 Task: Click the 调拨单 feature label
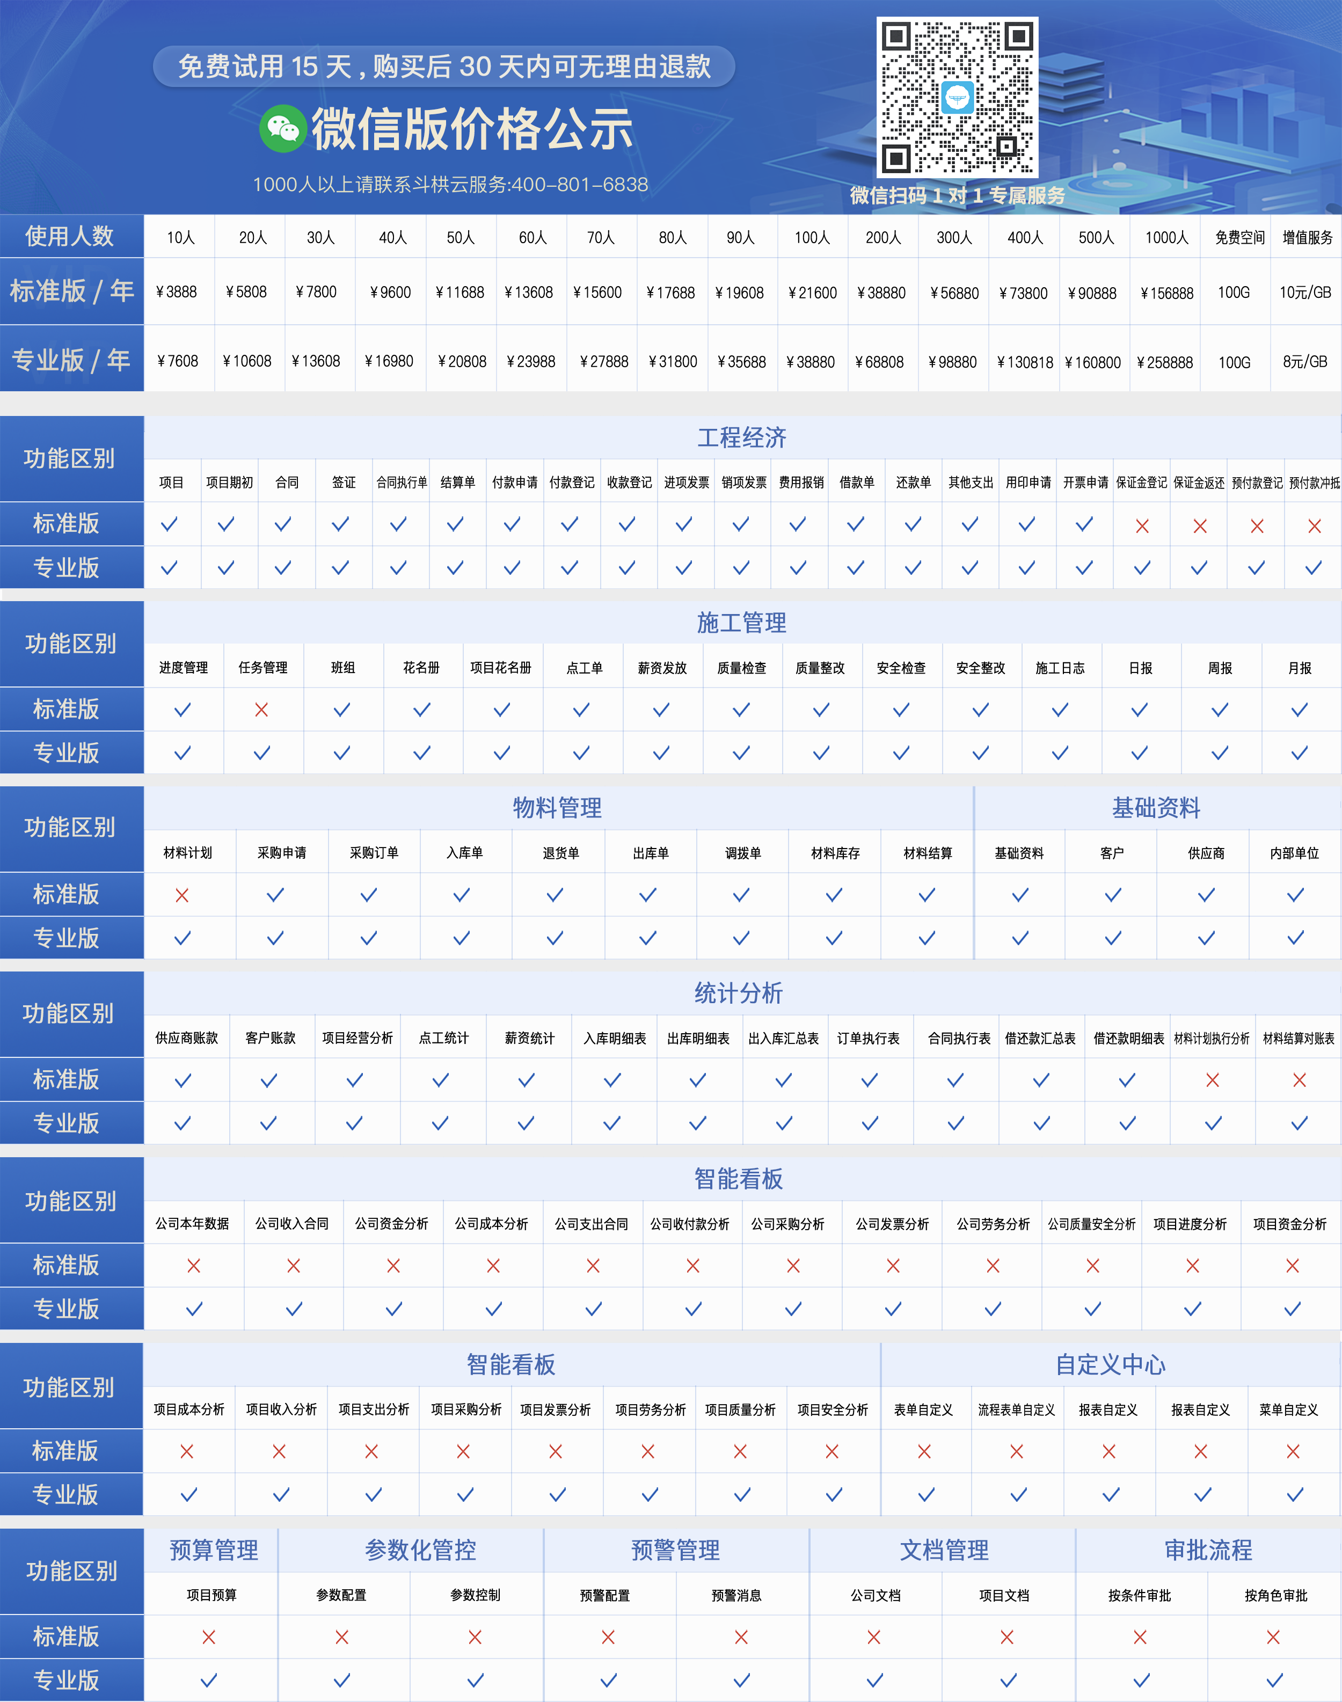(x=742, y=853)
